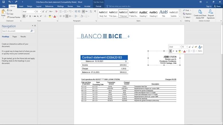
Task: Toggle Bold in ribbon Font group
Action: (x=24, y=16)
